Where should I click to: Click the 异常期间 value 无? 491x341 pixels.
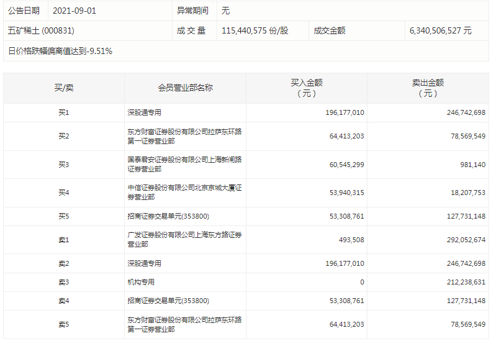[226, 11]
